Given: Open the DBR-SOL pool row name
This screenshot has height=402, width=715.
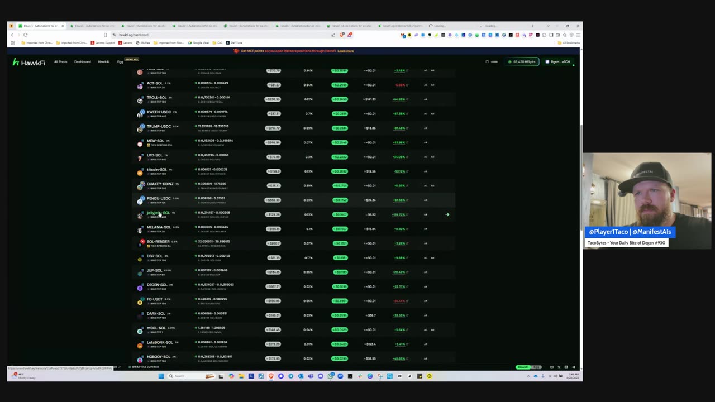Looking at the screenshot, I should point(154,256).
